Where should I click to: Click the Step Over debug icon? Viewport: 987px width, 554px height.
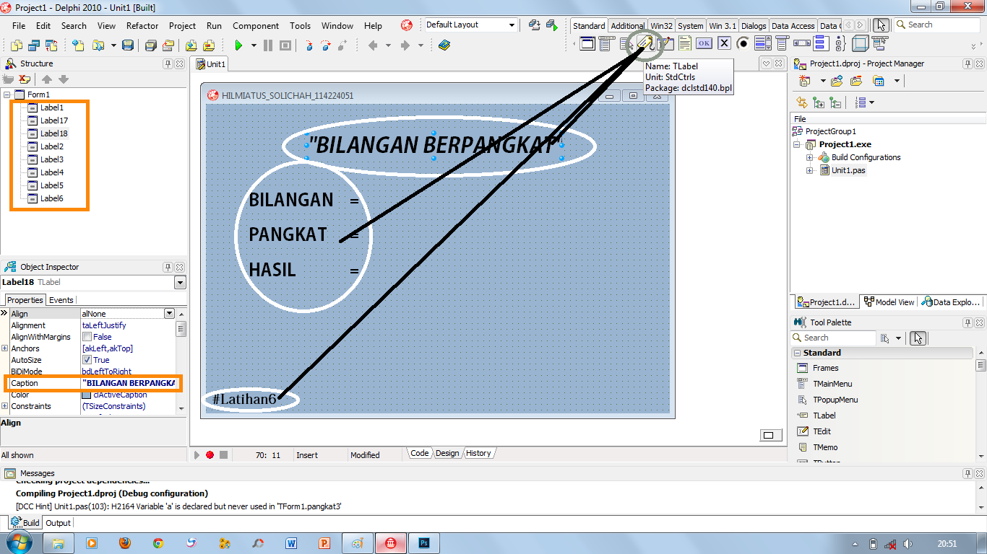click(325, 45)
